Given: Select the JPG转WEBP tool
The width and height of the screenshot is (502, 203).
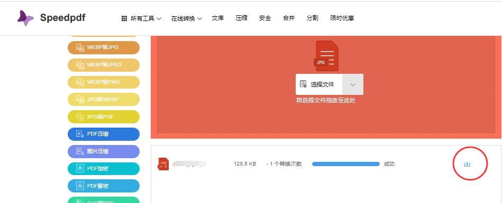Looking at the screenshot, I should [104, 99].
